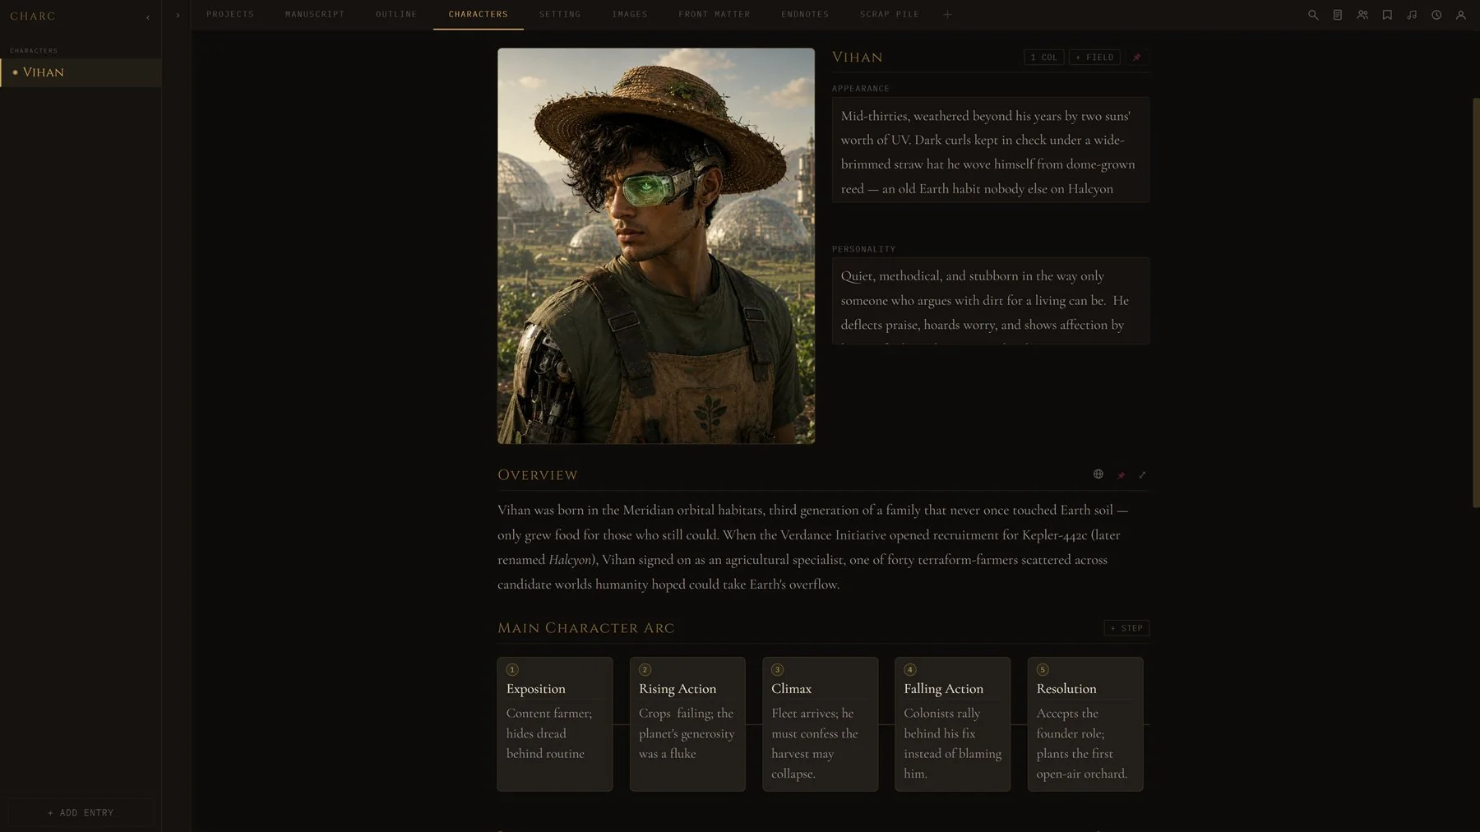This screenshot has height=832, width=1480.
Task: Click the + STEP button
Action: tap(1126, 628)
